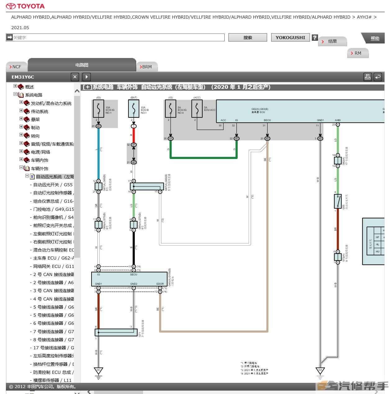Select 前照灯变光开关总成 tree item
Image resolution: width=390 pixels, height=394 pixels.
pyautogui.click(x=53, y=225)
